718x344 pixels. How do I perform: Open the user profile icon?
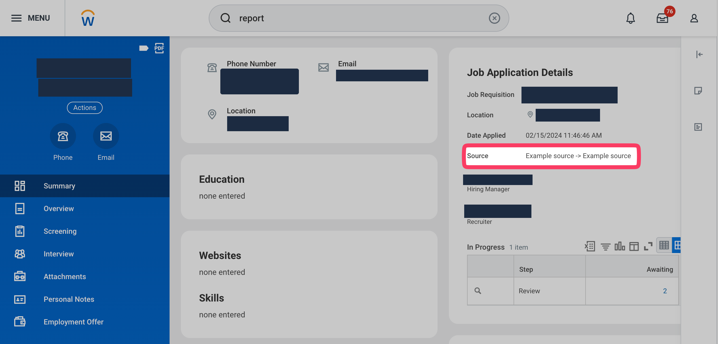pos(694,18)
